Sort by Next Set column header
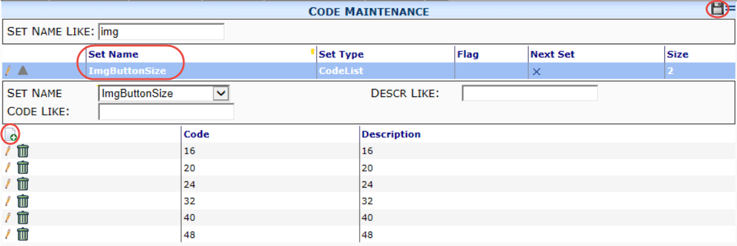The height and width of the screenshot is (246, 737). [x=553, y=54]
